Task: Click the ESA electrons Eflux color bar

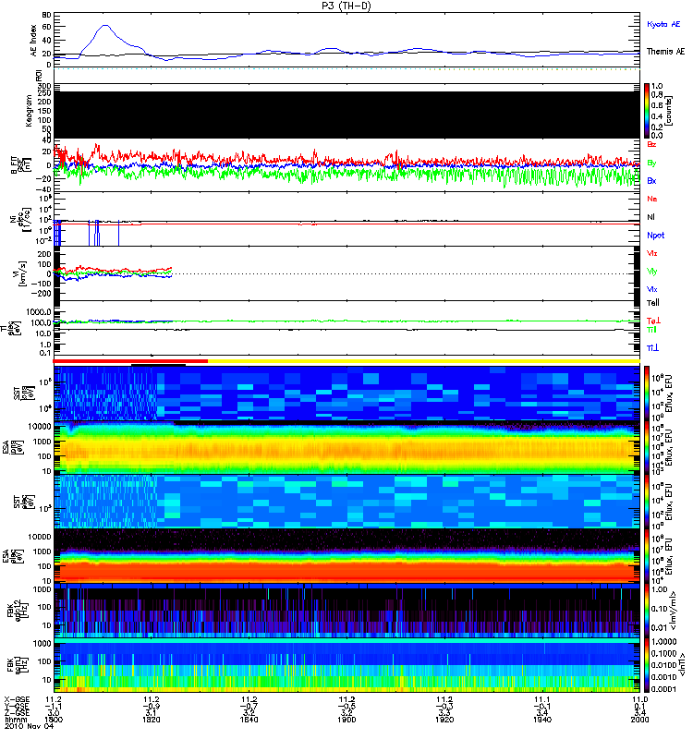Action: coord(647,556)
